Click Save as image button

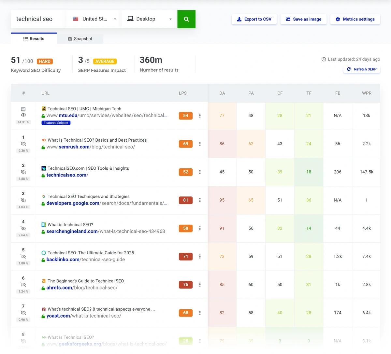tap(303, 19)
